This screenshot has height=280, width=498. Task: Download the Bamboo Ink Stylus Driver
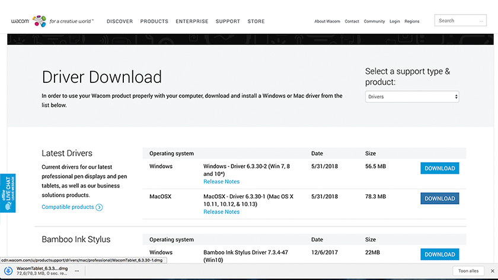[439, 254]
